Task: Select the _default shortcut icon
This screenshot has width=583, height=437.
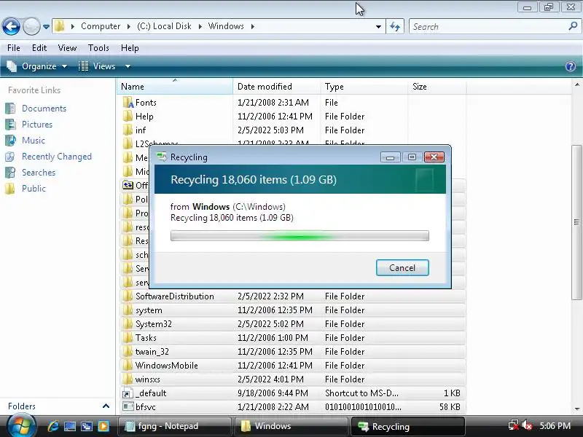Action: [x=128, y=393]
